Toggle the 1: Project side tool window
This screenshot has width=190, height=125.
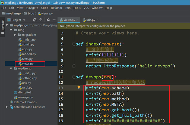tap(3, 24)
